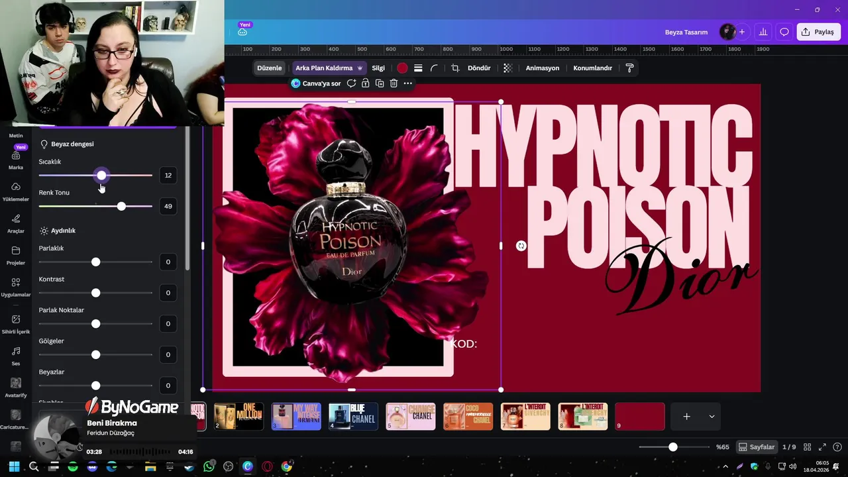Select the My Way Armani page 3 thumbnail
This screenshot has height=477, width=848.
pos(296,417)
